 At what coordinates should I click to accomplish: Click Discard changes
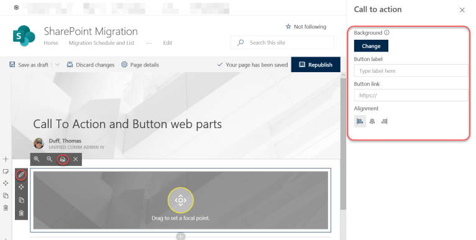(91, 65)
